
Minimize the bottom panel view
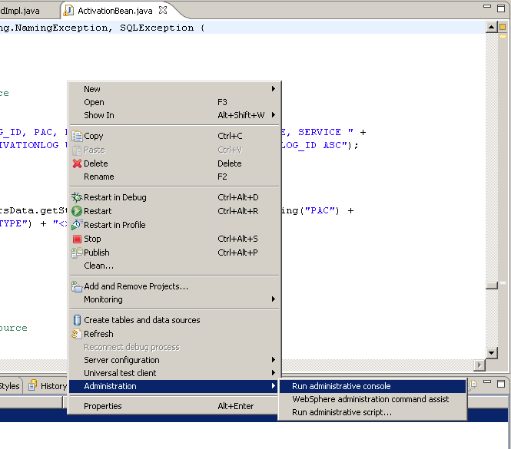click(x=487, y=381)
